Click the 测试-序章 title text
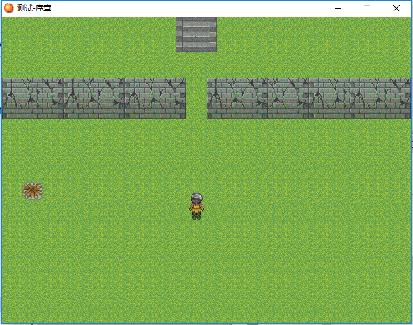This screenshot has height=325, width=413. 35,8
